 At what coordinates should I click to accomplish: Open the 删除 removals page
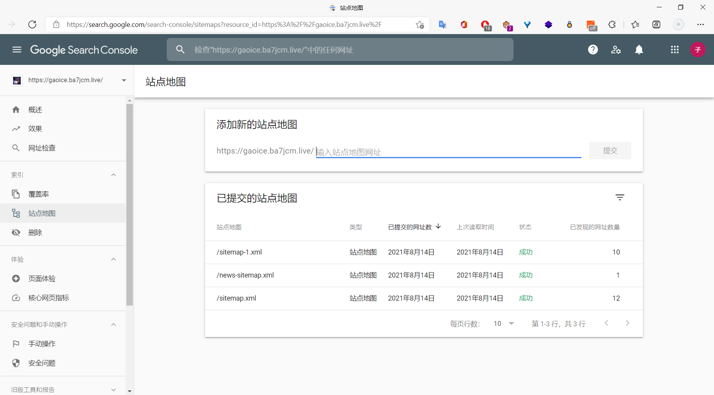pos(63,233)
